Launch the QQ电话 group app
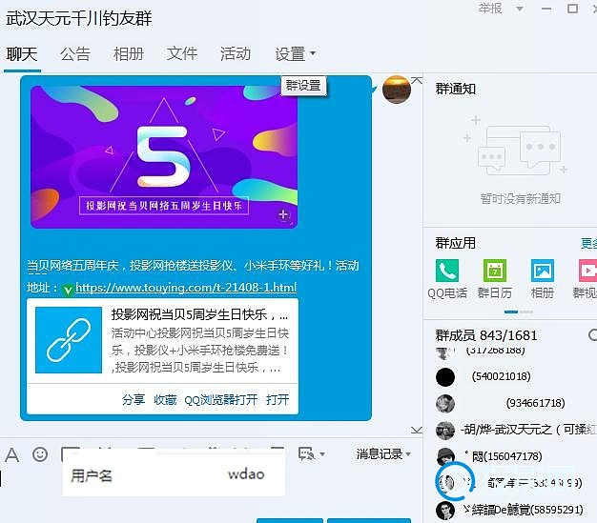Image resolution: width=597 pixels, height=523 pixels. [x=447, y=279]
